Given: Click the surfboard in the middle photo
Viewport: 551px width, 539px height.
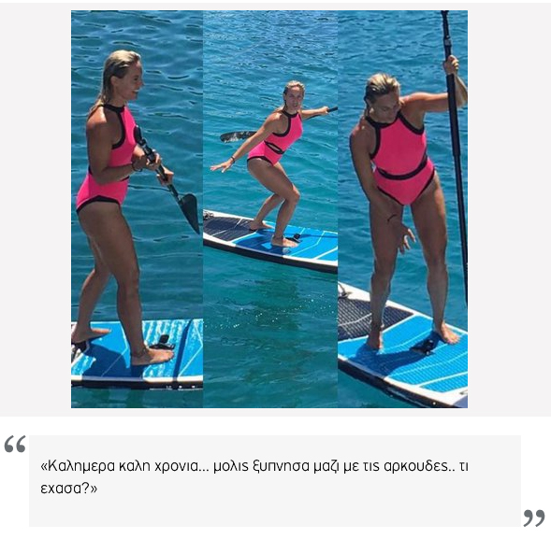Looking at the screenshot, I should point(270,241).
